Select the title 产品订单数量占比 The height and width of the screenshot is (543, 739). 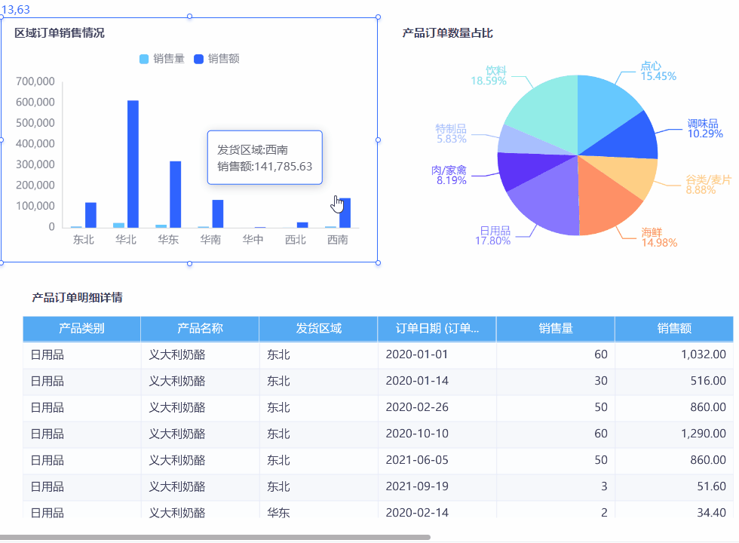pyautogui.click(x=448, y=33)
